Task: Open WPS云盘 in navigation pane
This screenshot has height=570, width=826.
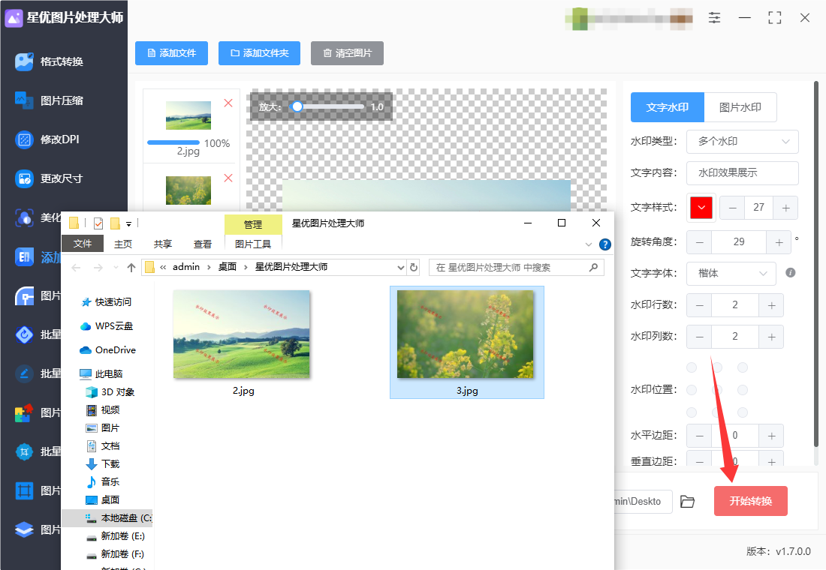Action: click(107, 326)
